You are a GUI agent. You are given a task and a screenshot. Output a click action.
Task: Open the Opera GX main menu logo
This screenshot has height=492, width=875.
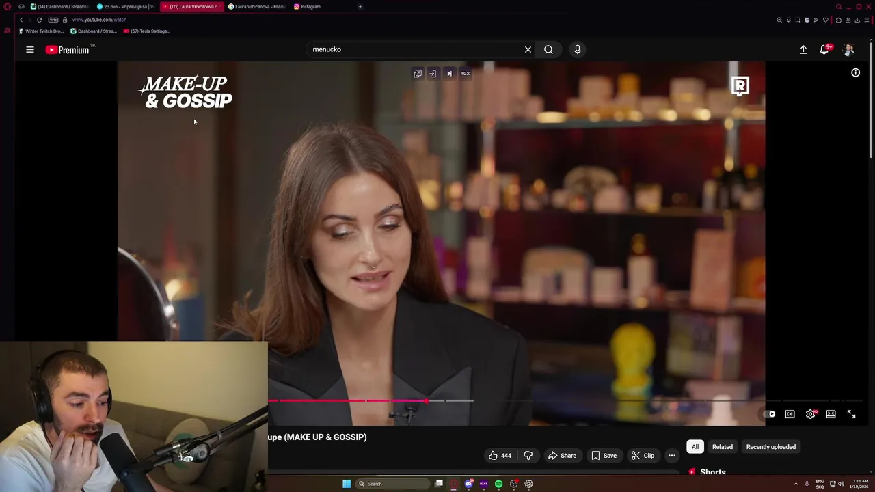8,7
